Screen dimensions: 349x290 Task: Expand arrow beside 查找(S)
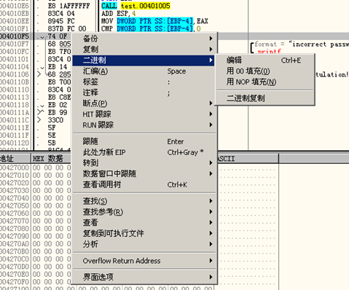pyautogui.click(x=211, y=201)
